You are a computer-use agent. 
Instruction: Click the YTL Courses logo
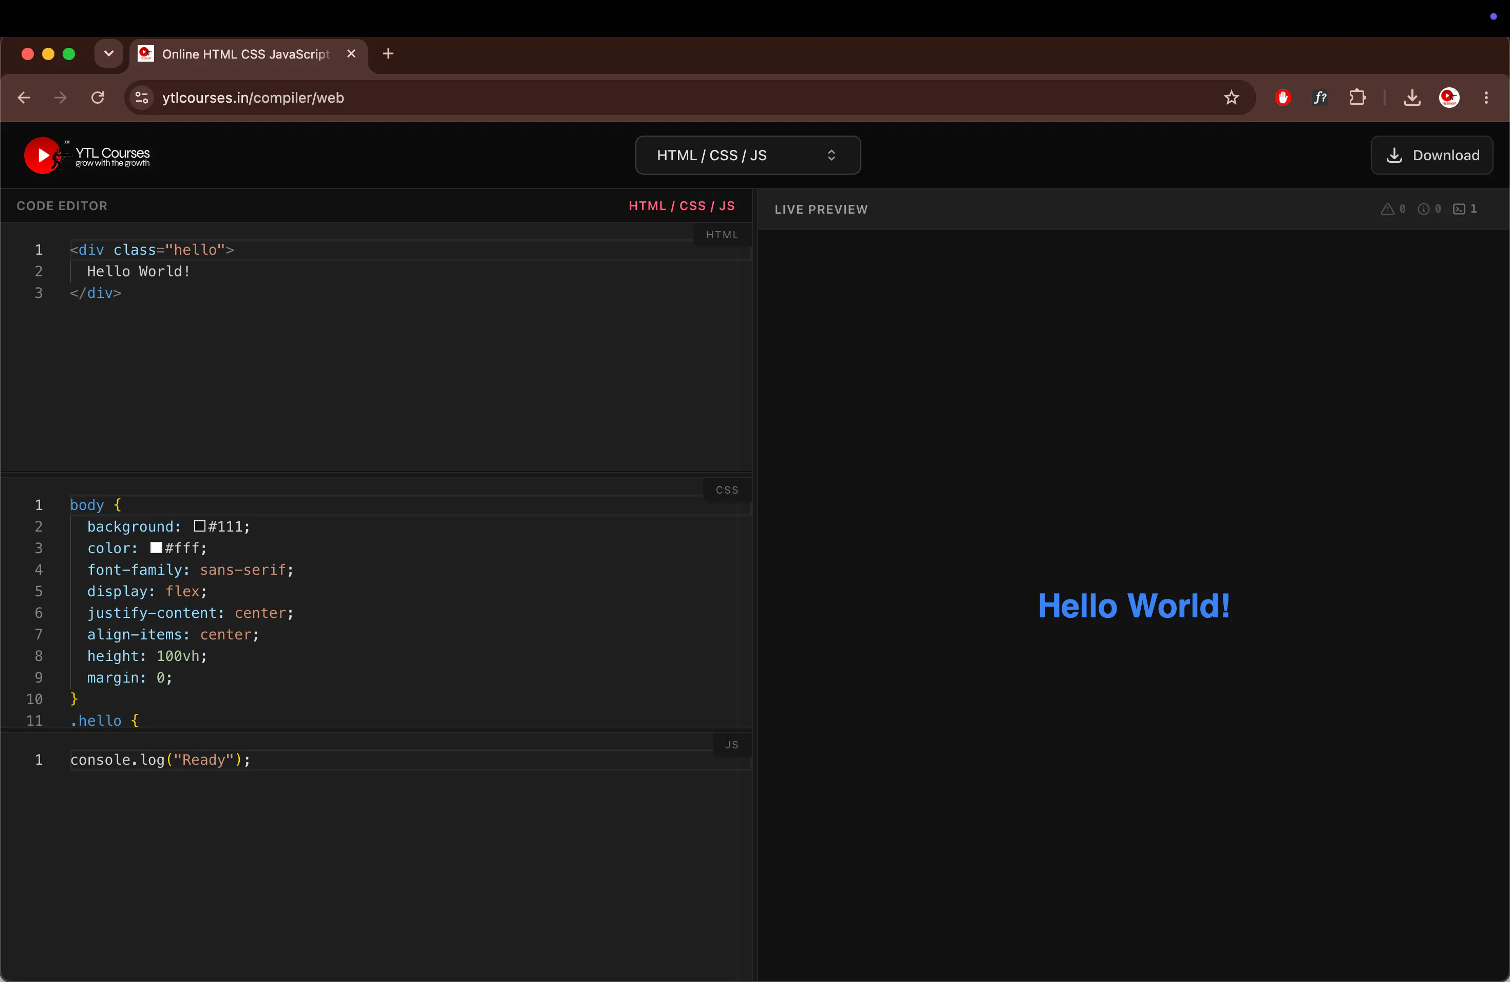87,156
